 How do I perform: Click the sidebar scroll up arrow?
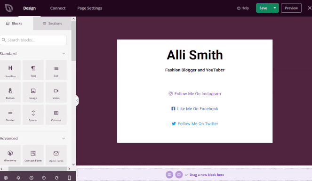coord(73,19)
